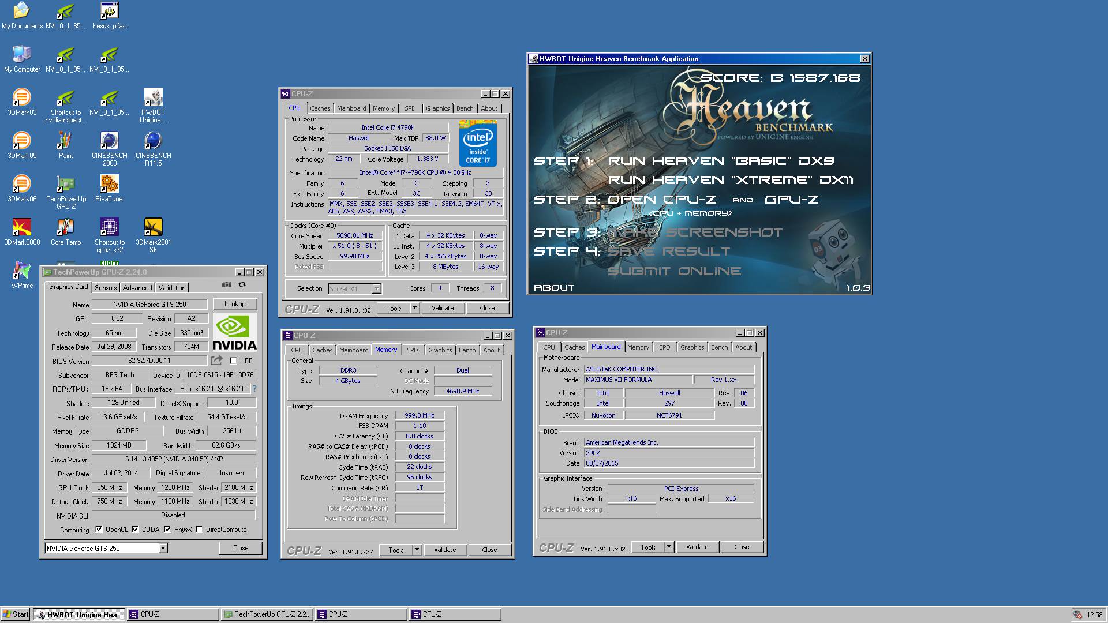Open My Documents desktop icon

[x=22, y=16]
